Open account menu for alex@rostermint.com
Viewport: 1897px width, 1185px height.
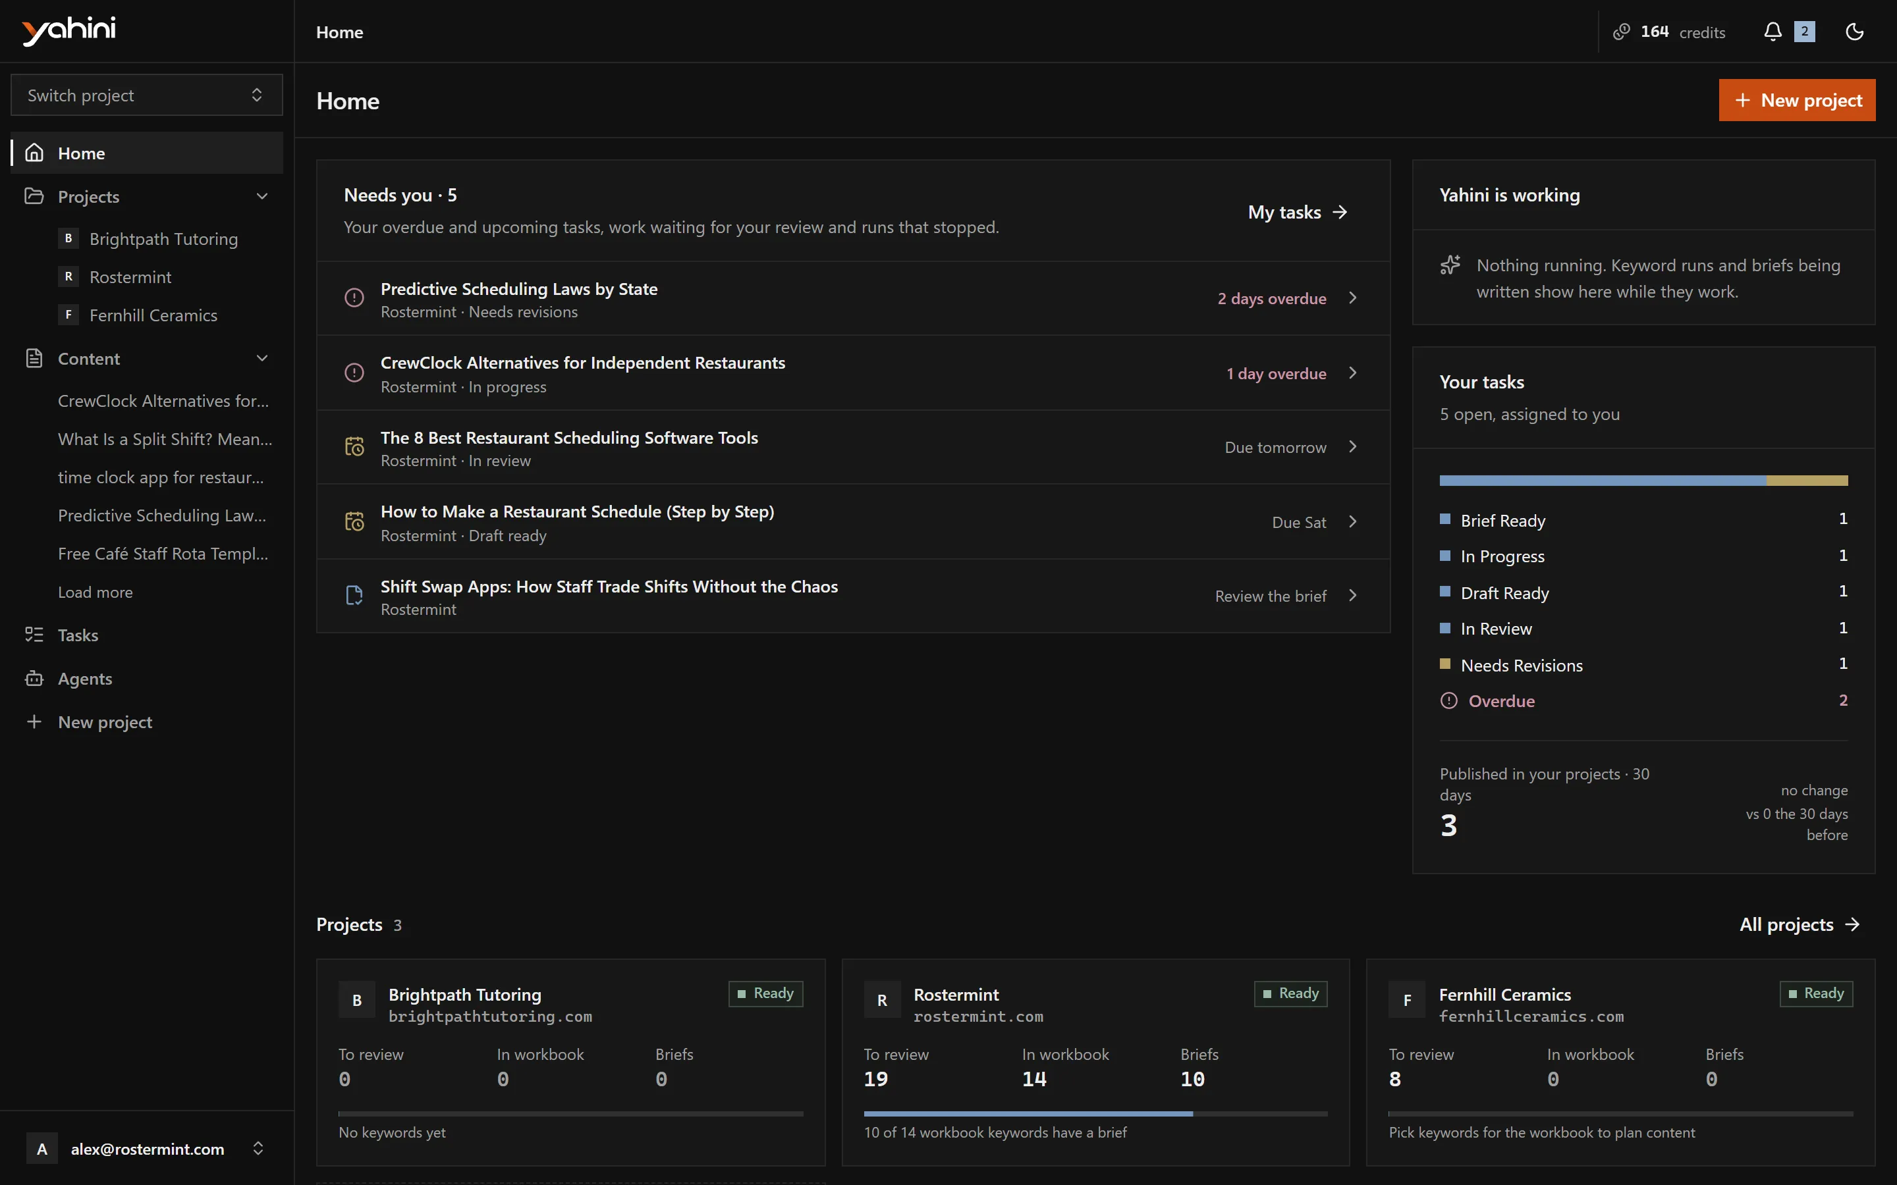pos(147,1149)
